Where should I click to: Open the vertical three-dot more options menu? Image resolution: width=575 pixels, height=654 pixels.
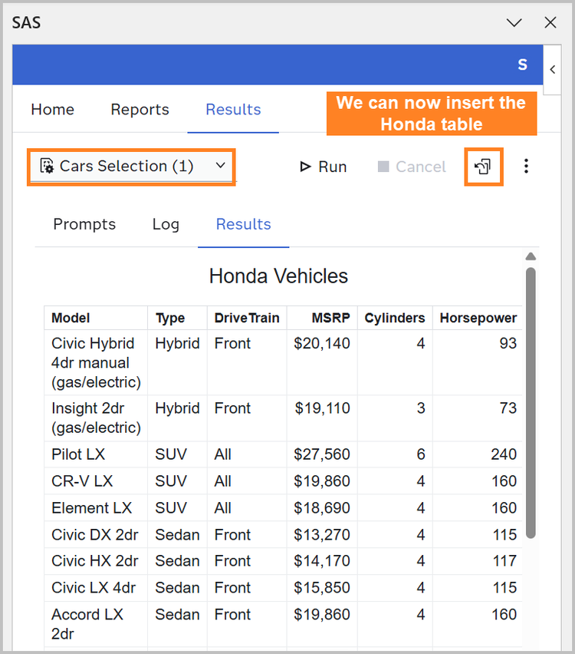(526, 166)
